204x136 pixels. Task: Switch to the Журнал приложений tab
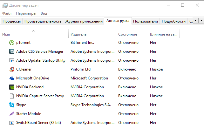[x=84, y=21]
